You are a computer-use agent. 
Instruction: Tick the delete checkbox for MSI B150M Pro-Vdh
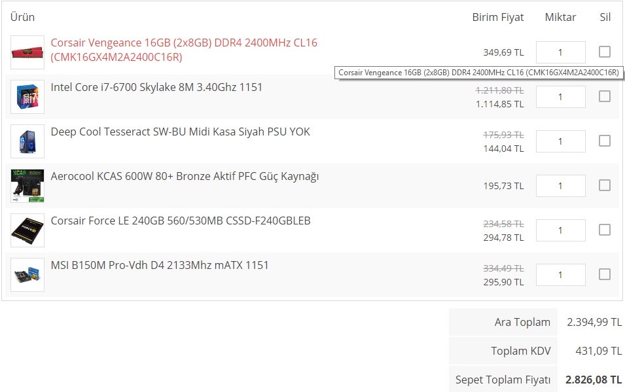click(x=605, y=274)
